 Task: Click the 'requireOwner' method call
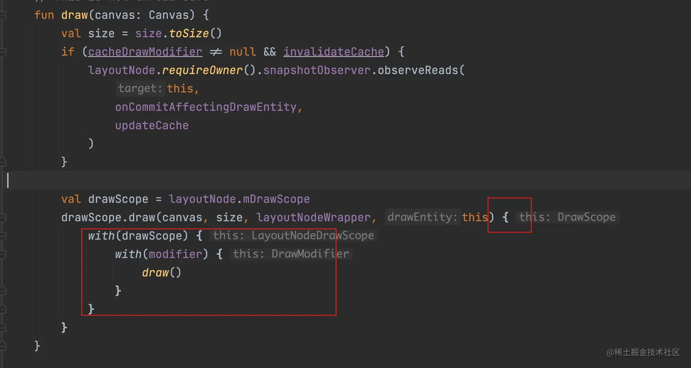(202, 70)
